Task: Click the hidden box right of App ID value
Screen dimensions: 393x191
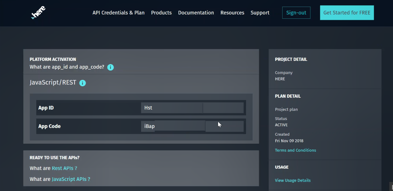Action: click(x=223, y=108)
